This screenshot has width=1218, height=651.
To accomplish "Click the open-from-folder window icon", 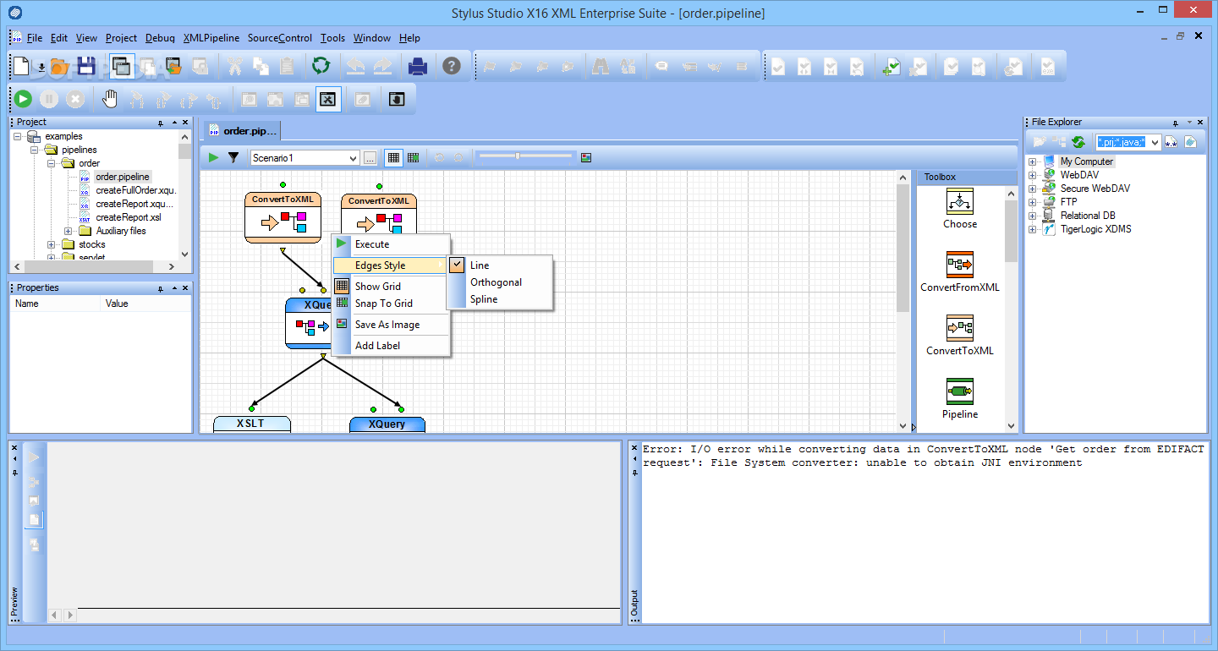I will click(173, 66).
